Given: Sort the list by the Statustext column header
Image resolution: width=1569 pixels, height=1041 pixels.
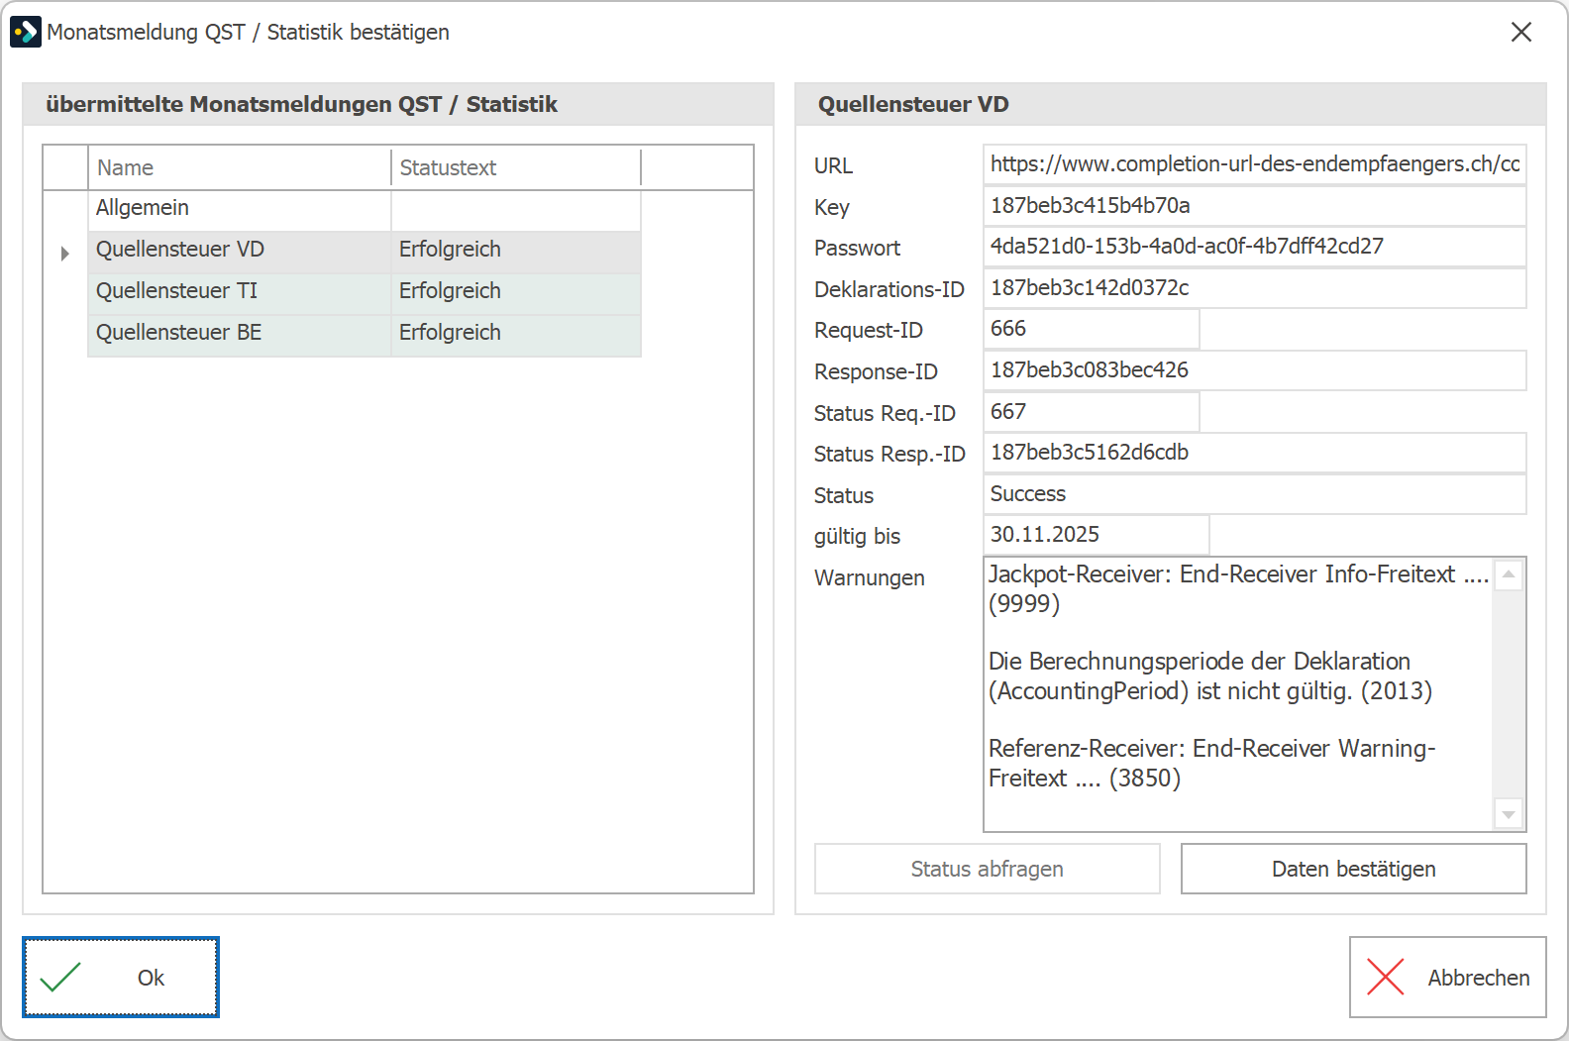Looking at the screenshot, I should tap(516, 167).
